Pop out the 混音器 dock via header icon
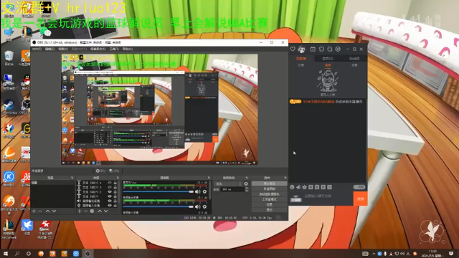 pos(209,178)
